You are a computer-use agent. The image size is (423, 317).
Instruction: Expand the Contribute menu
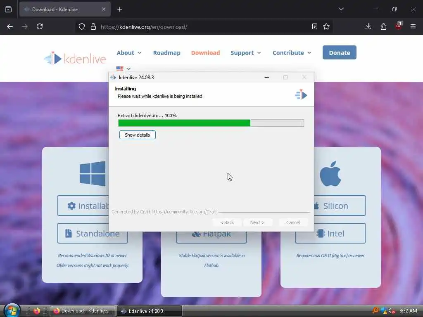(x=292, y=53)
